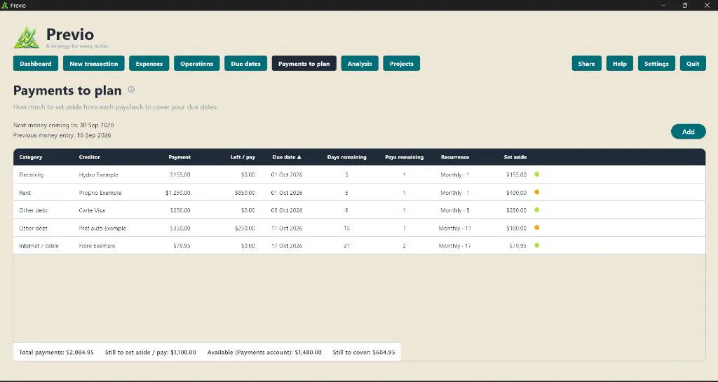The width and height of the screenshot is (718, 382).
Task: Switch to the Expenses tab
Action: point(149,64)
